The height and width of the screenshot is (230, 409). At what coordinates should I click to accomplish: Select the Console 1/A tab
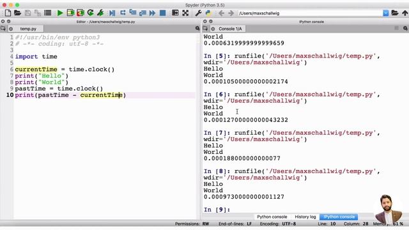tap(230, 29)
